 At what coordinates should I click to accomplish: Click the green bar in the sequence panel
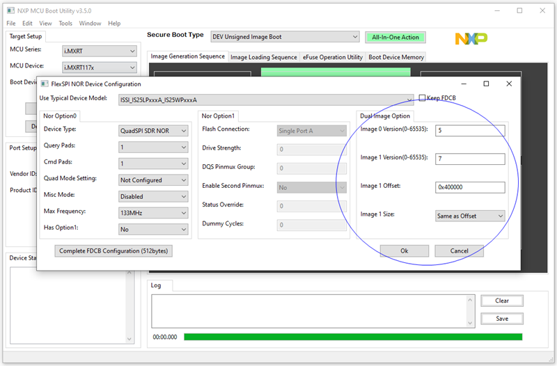pos(336,72)
